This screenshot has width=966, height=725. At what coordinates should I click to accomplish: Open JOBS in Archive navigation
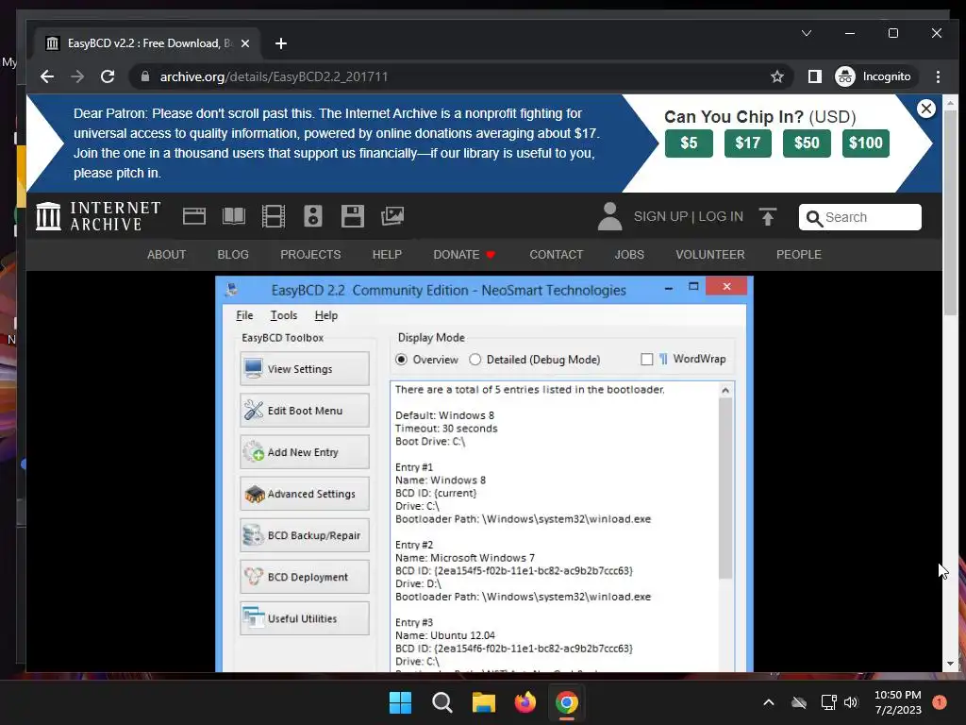629,255
